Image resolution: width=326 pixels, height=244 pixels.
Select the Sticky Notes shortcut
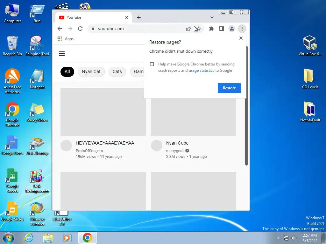click(37, 112)
